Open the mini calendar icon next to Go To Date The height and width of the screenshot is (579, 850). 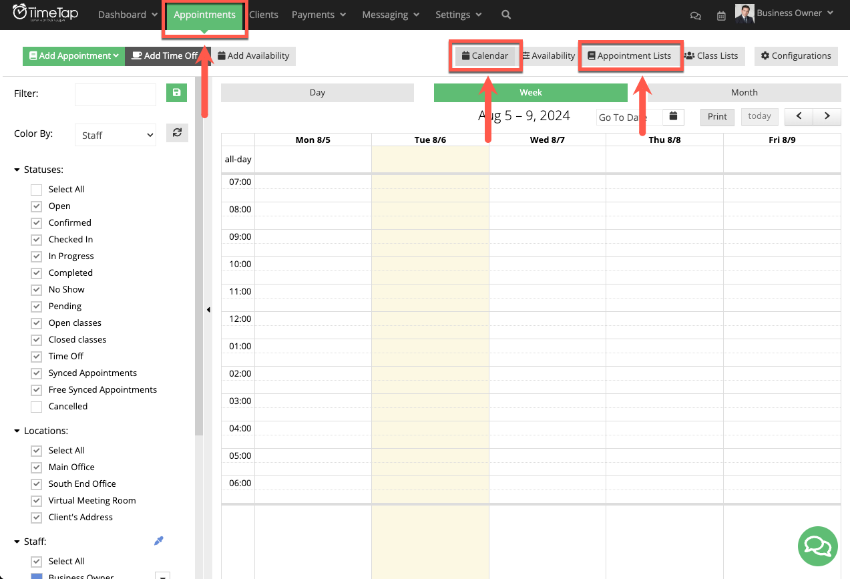tap(672, 116)
